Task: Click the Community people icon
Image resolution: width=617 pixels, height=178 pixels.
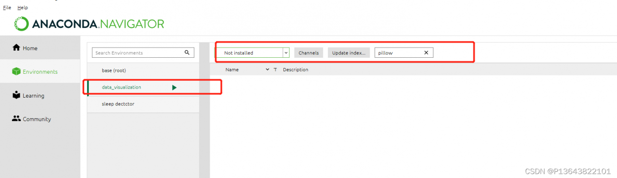Action: 16,118
